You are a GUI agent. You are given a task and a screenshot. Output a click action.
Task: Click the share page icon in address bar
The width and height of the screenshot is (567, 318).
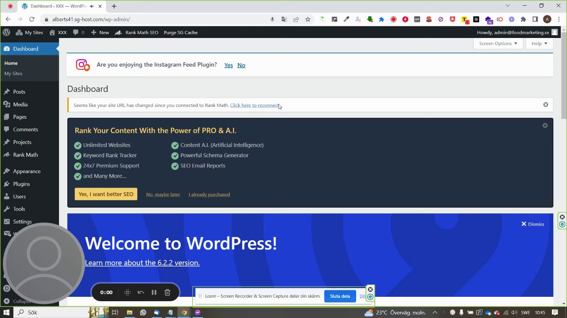click(296, 19)
